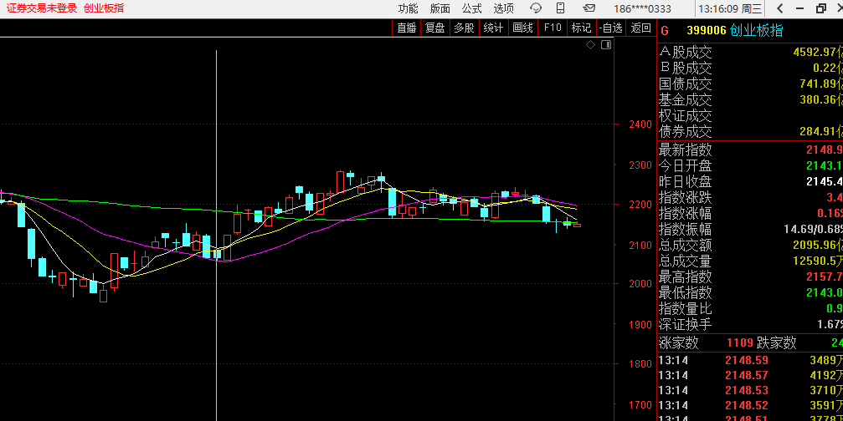Click the logged-in account 186****0333

643,8
